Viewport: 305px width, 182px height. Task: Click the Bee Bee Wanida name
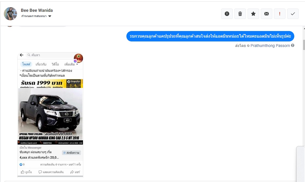tap(37, 10)
